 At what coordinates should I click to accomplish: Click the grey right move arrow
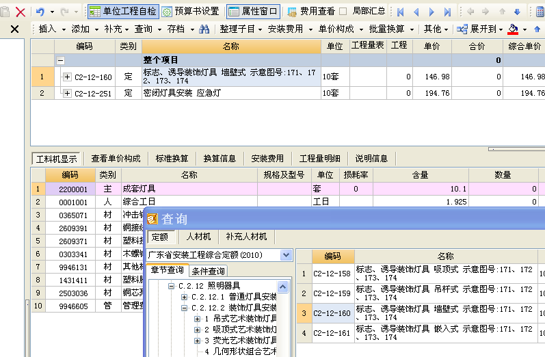486,12
